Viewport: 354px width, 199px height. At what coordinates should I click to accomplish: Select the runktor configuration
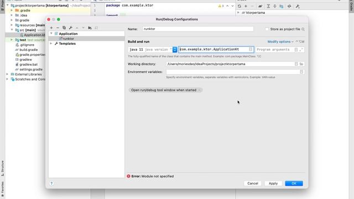86,39
